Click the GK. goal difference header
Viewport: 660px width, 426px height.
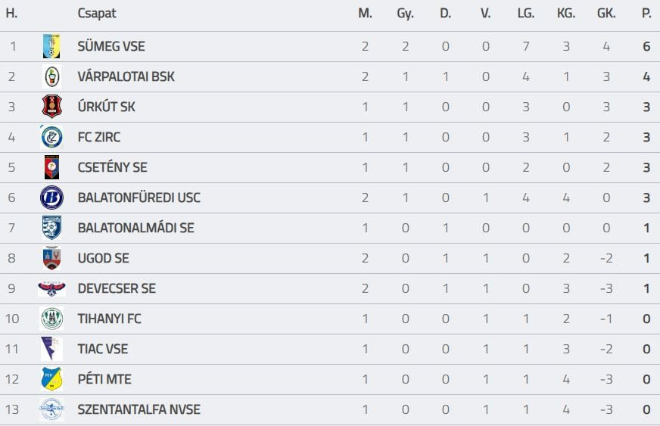coord(606,14)
